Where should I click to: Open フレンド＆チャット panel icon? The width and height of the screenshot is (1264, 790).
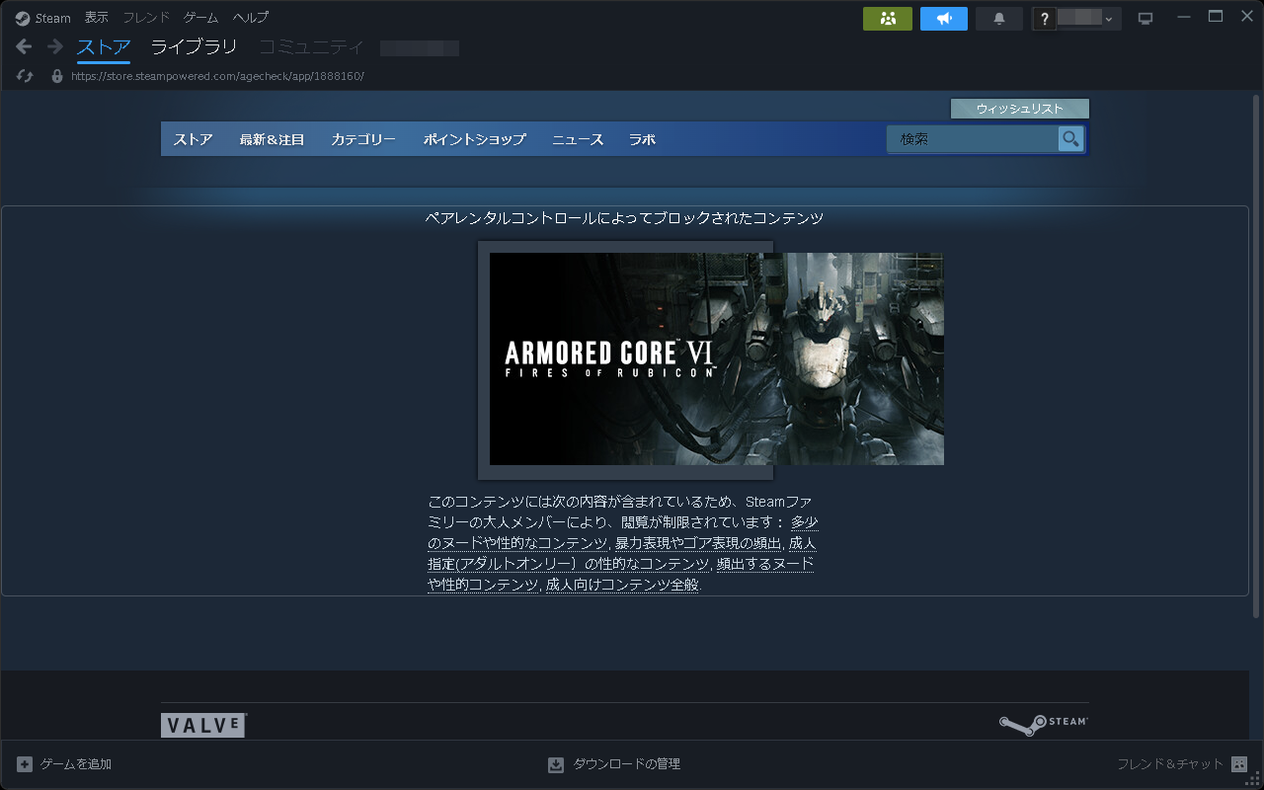(1238, 763)
